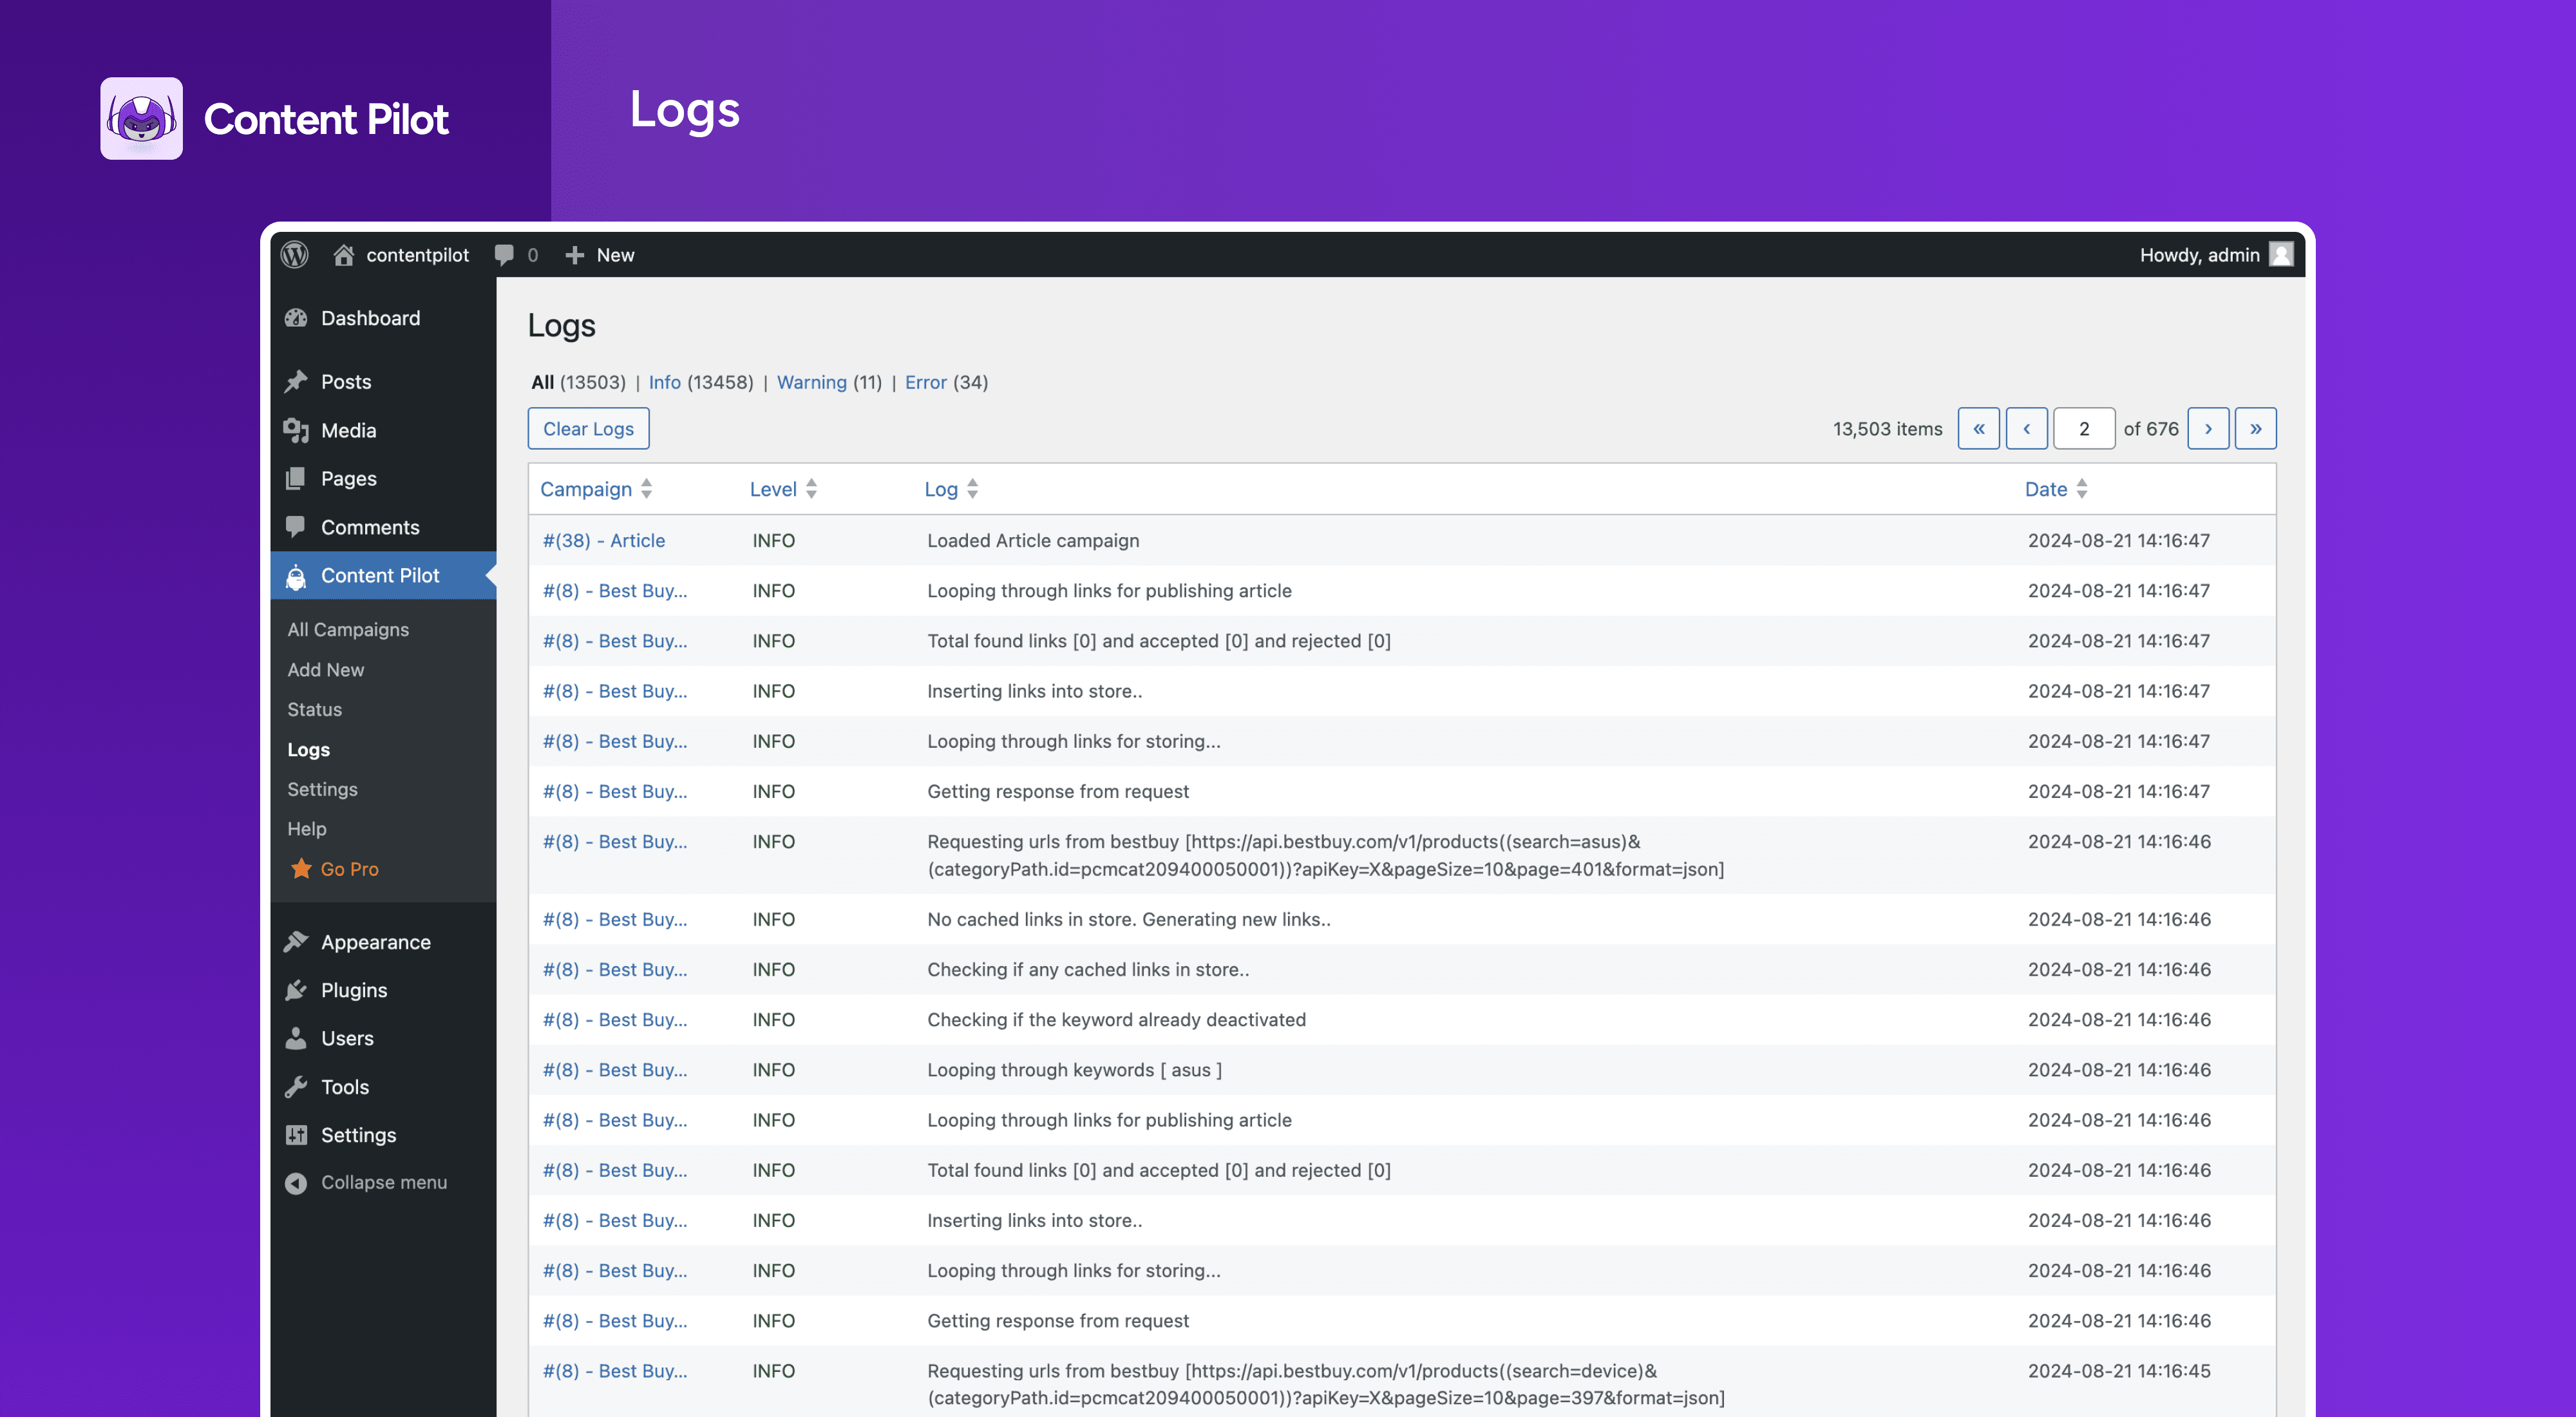
Task: Click the Media library icon
Action: point(296,430)
